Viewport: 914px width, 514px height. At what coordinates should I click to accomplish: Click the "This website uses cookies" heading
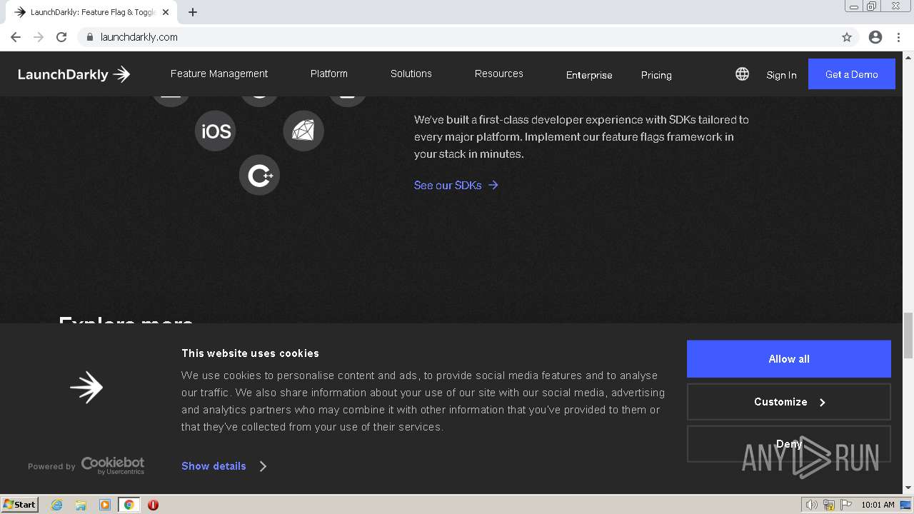tap(250, 353)
